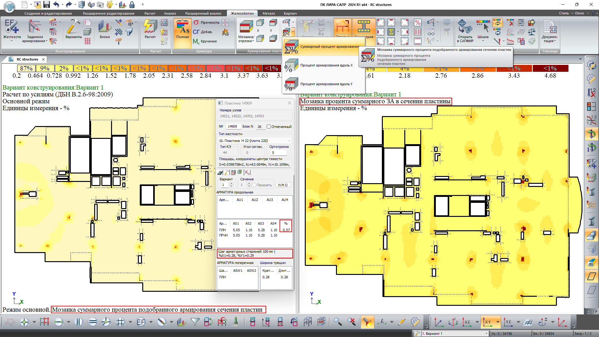Enable the Показать checkbox
The width and height of the screenshot is (599, 337).
click(254, 185)
